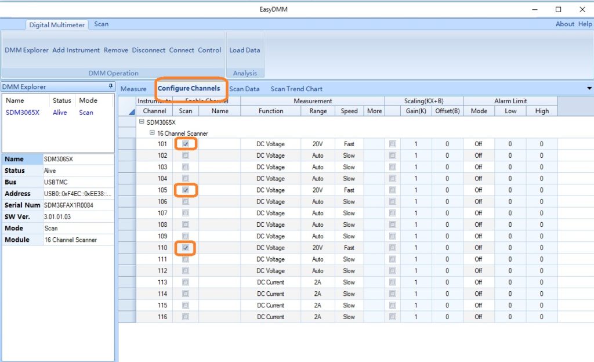Image resolution: width=594 pixels, height=362 pixels.
Task: Disable scanning on channel 101
Action: pyautogui.click(x=186, y=144)
